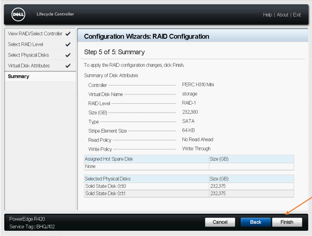Click the Controller field label

point(97,85)
